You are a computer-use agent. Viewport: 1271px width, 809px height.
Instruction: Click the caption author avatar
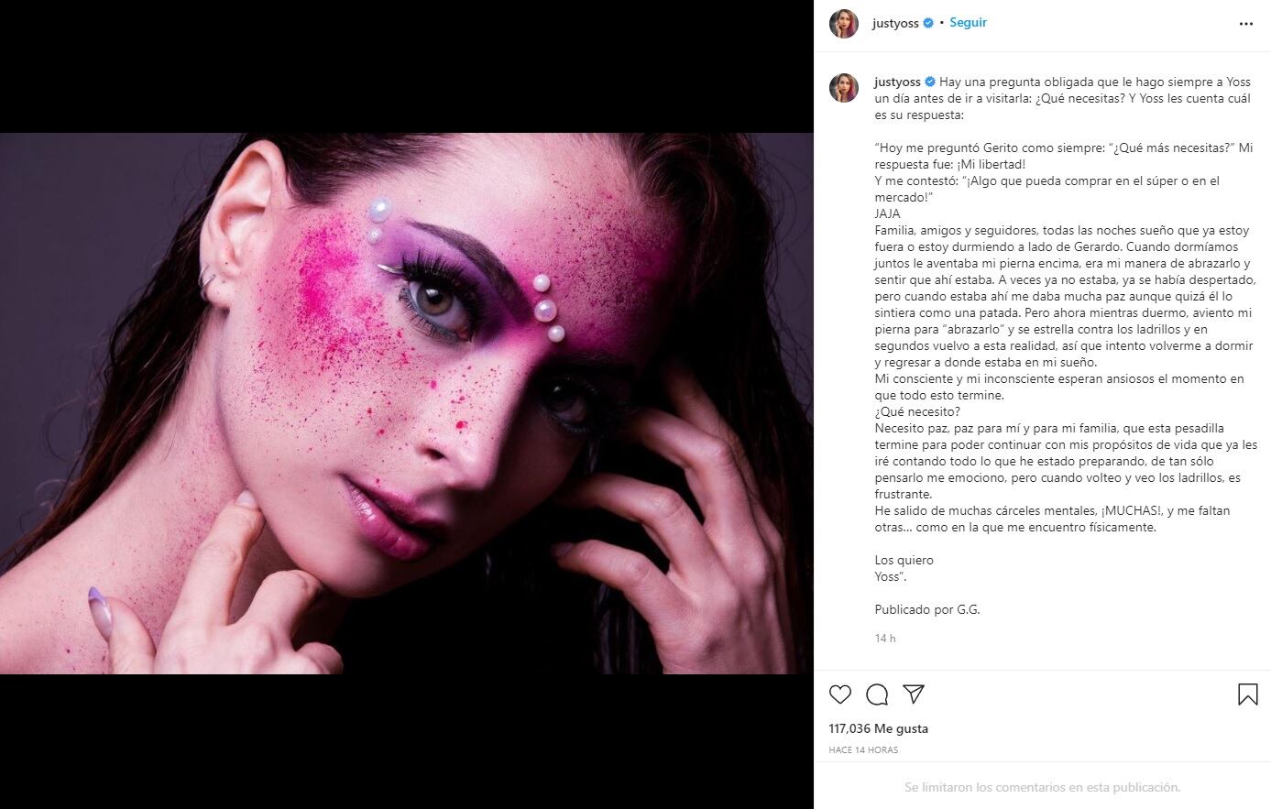click(x=844, y=88)
